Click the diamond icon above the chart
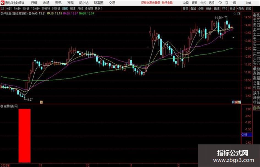This screenshot has height=167, width=260. (x=235, y=14)
